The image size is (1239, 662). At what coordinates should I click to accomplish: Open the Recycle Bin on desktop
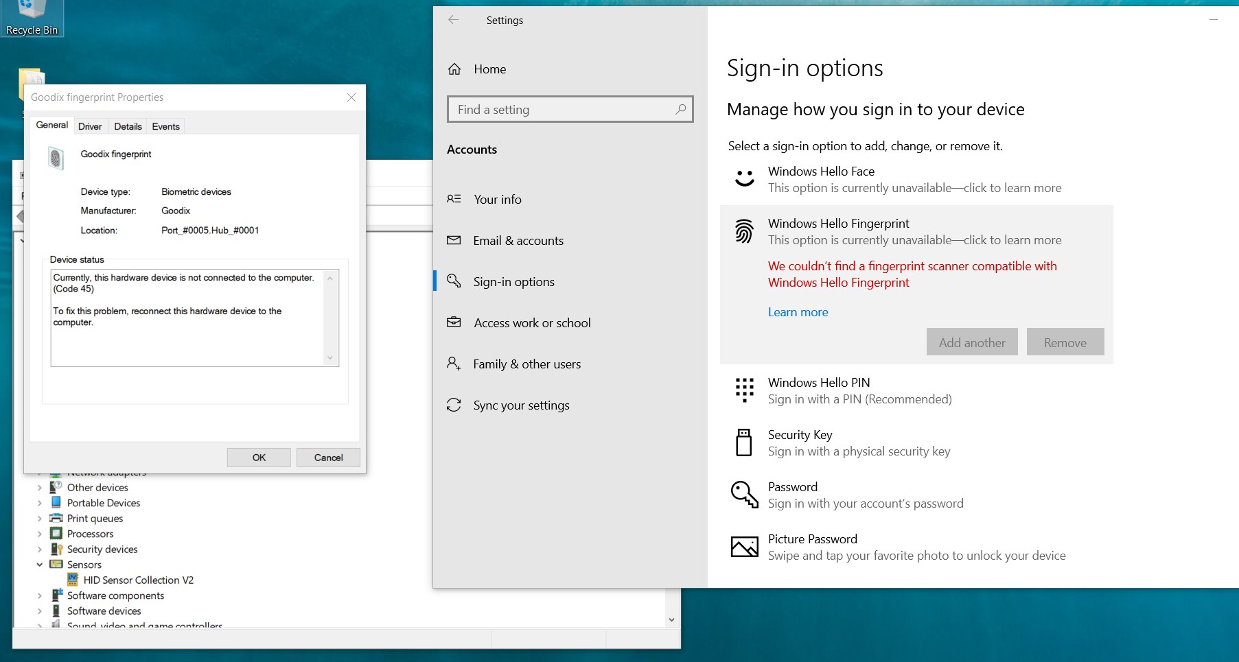click(x=32, y=18)
